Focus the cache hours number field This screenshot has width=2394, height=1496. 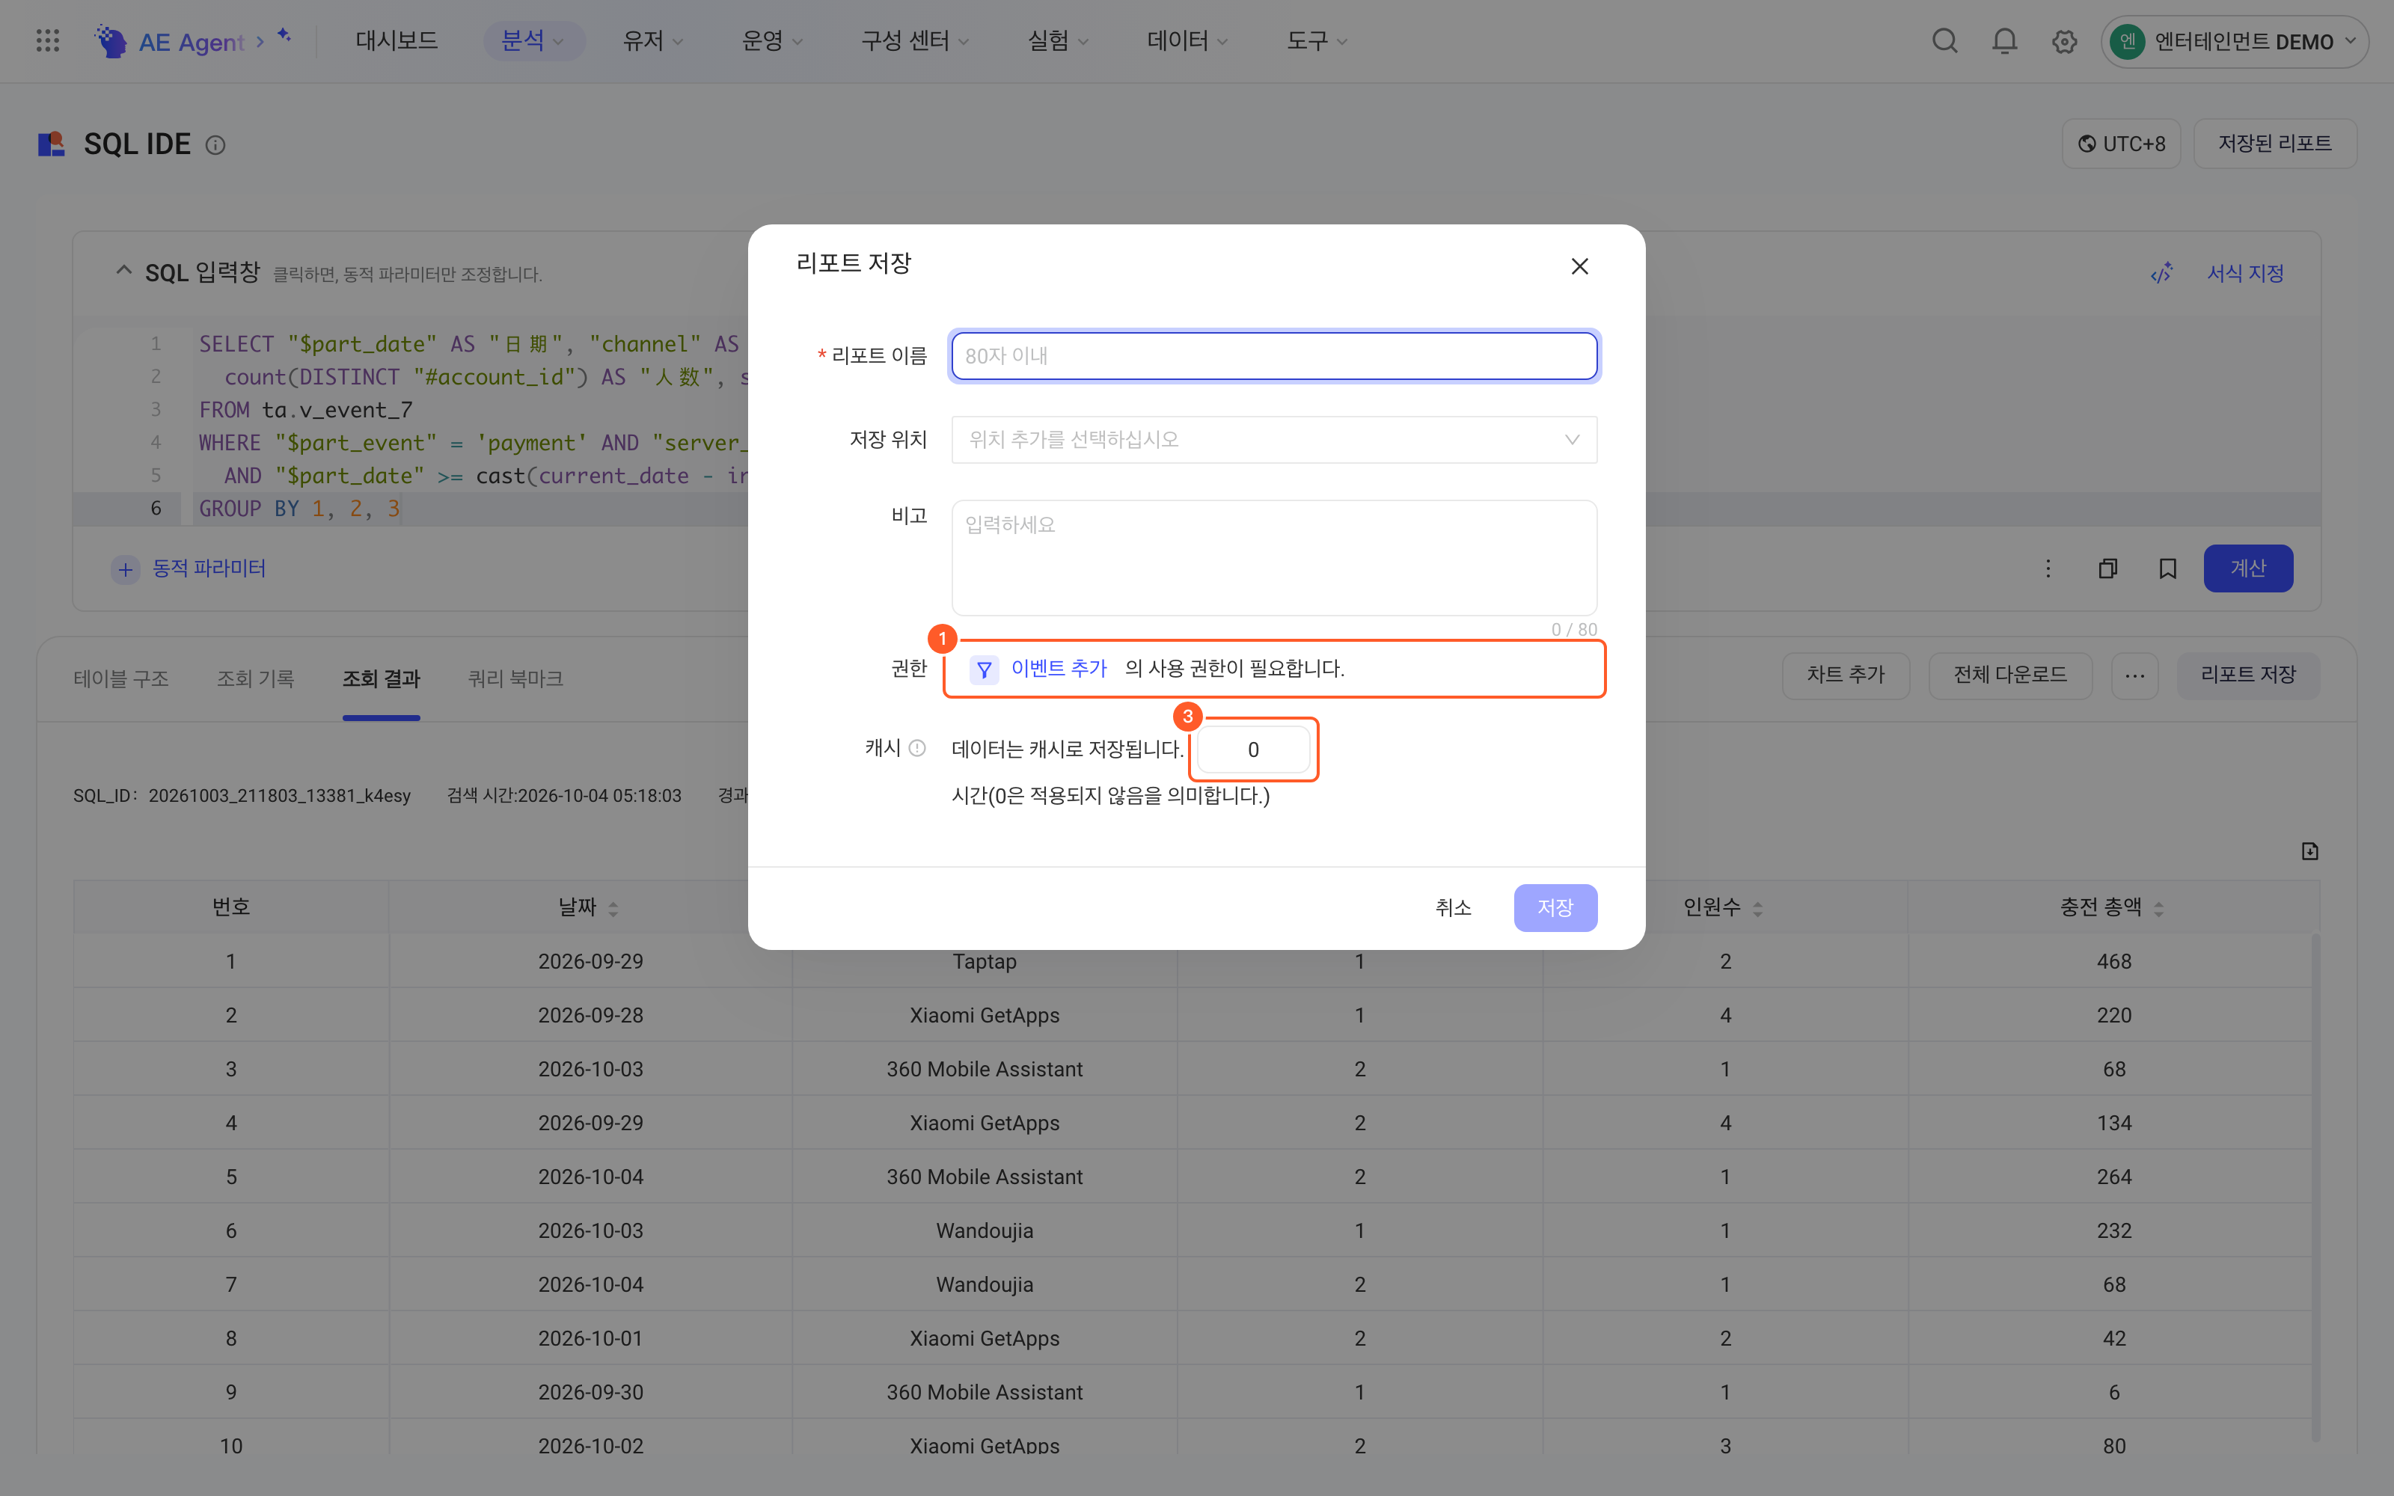[x=1252, y=749]
